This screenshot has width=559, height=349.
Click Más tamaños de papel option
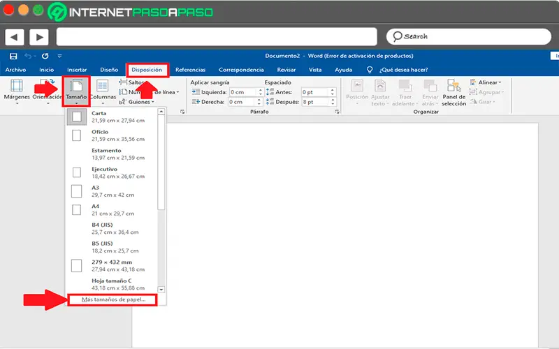pos(112,299)
